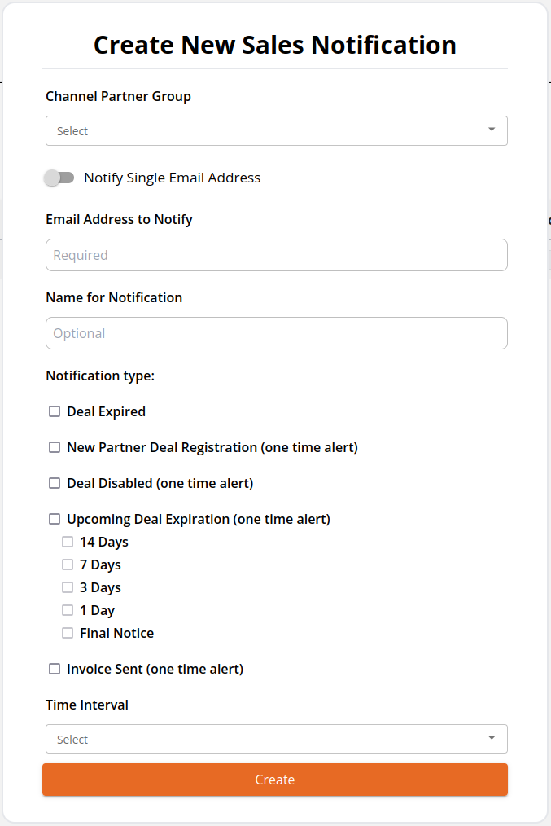Image resolution: width=551 pixels, height=826 pixels.
Task: Check the 1 Day option
Action: (x=68, y=610)
